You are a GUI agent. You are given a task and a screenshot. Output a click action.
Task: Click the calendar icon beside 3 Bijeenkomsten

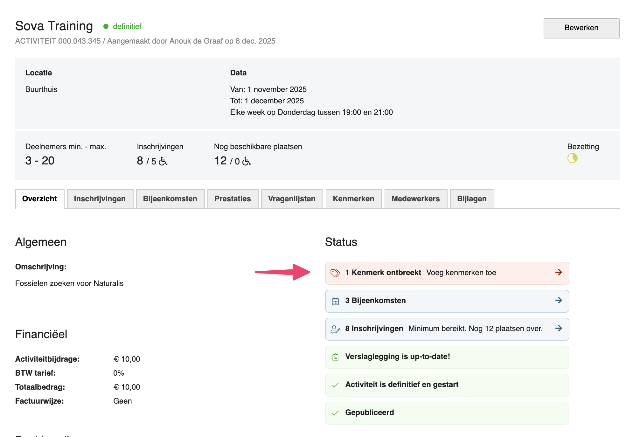(335, 301)
